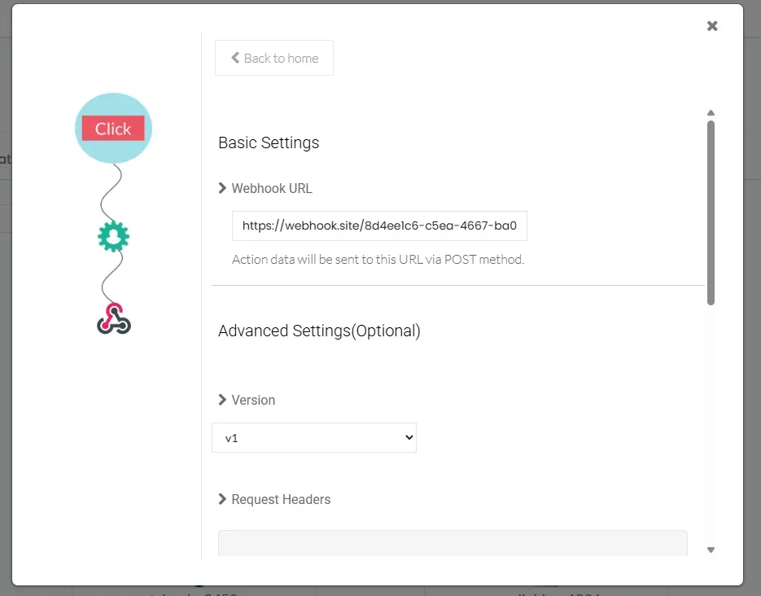Click the vertical scrollbar thumb
Viewport: 761px width, 596px height.
(711, 213)
